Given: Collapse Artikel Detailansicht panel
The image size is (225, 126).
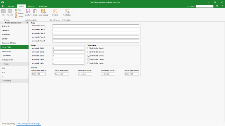Looking at the screenshot, I should (27, 23).
